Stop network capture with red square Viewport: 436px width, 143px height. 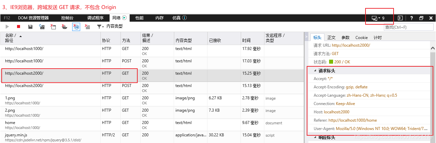[19, 26]
